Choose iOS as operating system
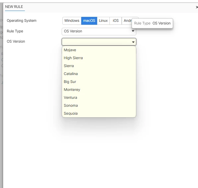The image size is (198, 188). [116, 20]
